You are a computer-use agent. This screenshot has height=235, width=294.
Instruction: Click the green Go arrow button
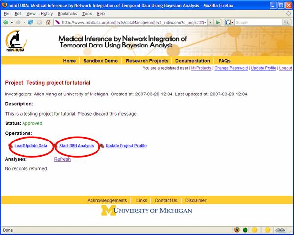coord(218,23)
